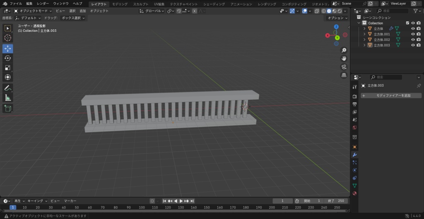Expand the 立方体.003 tree item
Image resolution: width=424 pixels, height=219 pixels.
click(364, 45)
